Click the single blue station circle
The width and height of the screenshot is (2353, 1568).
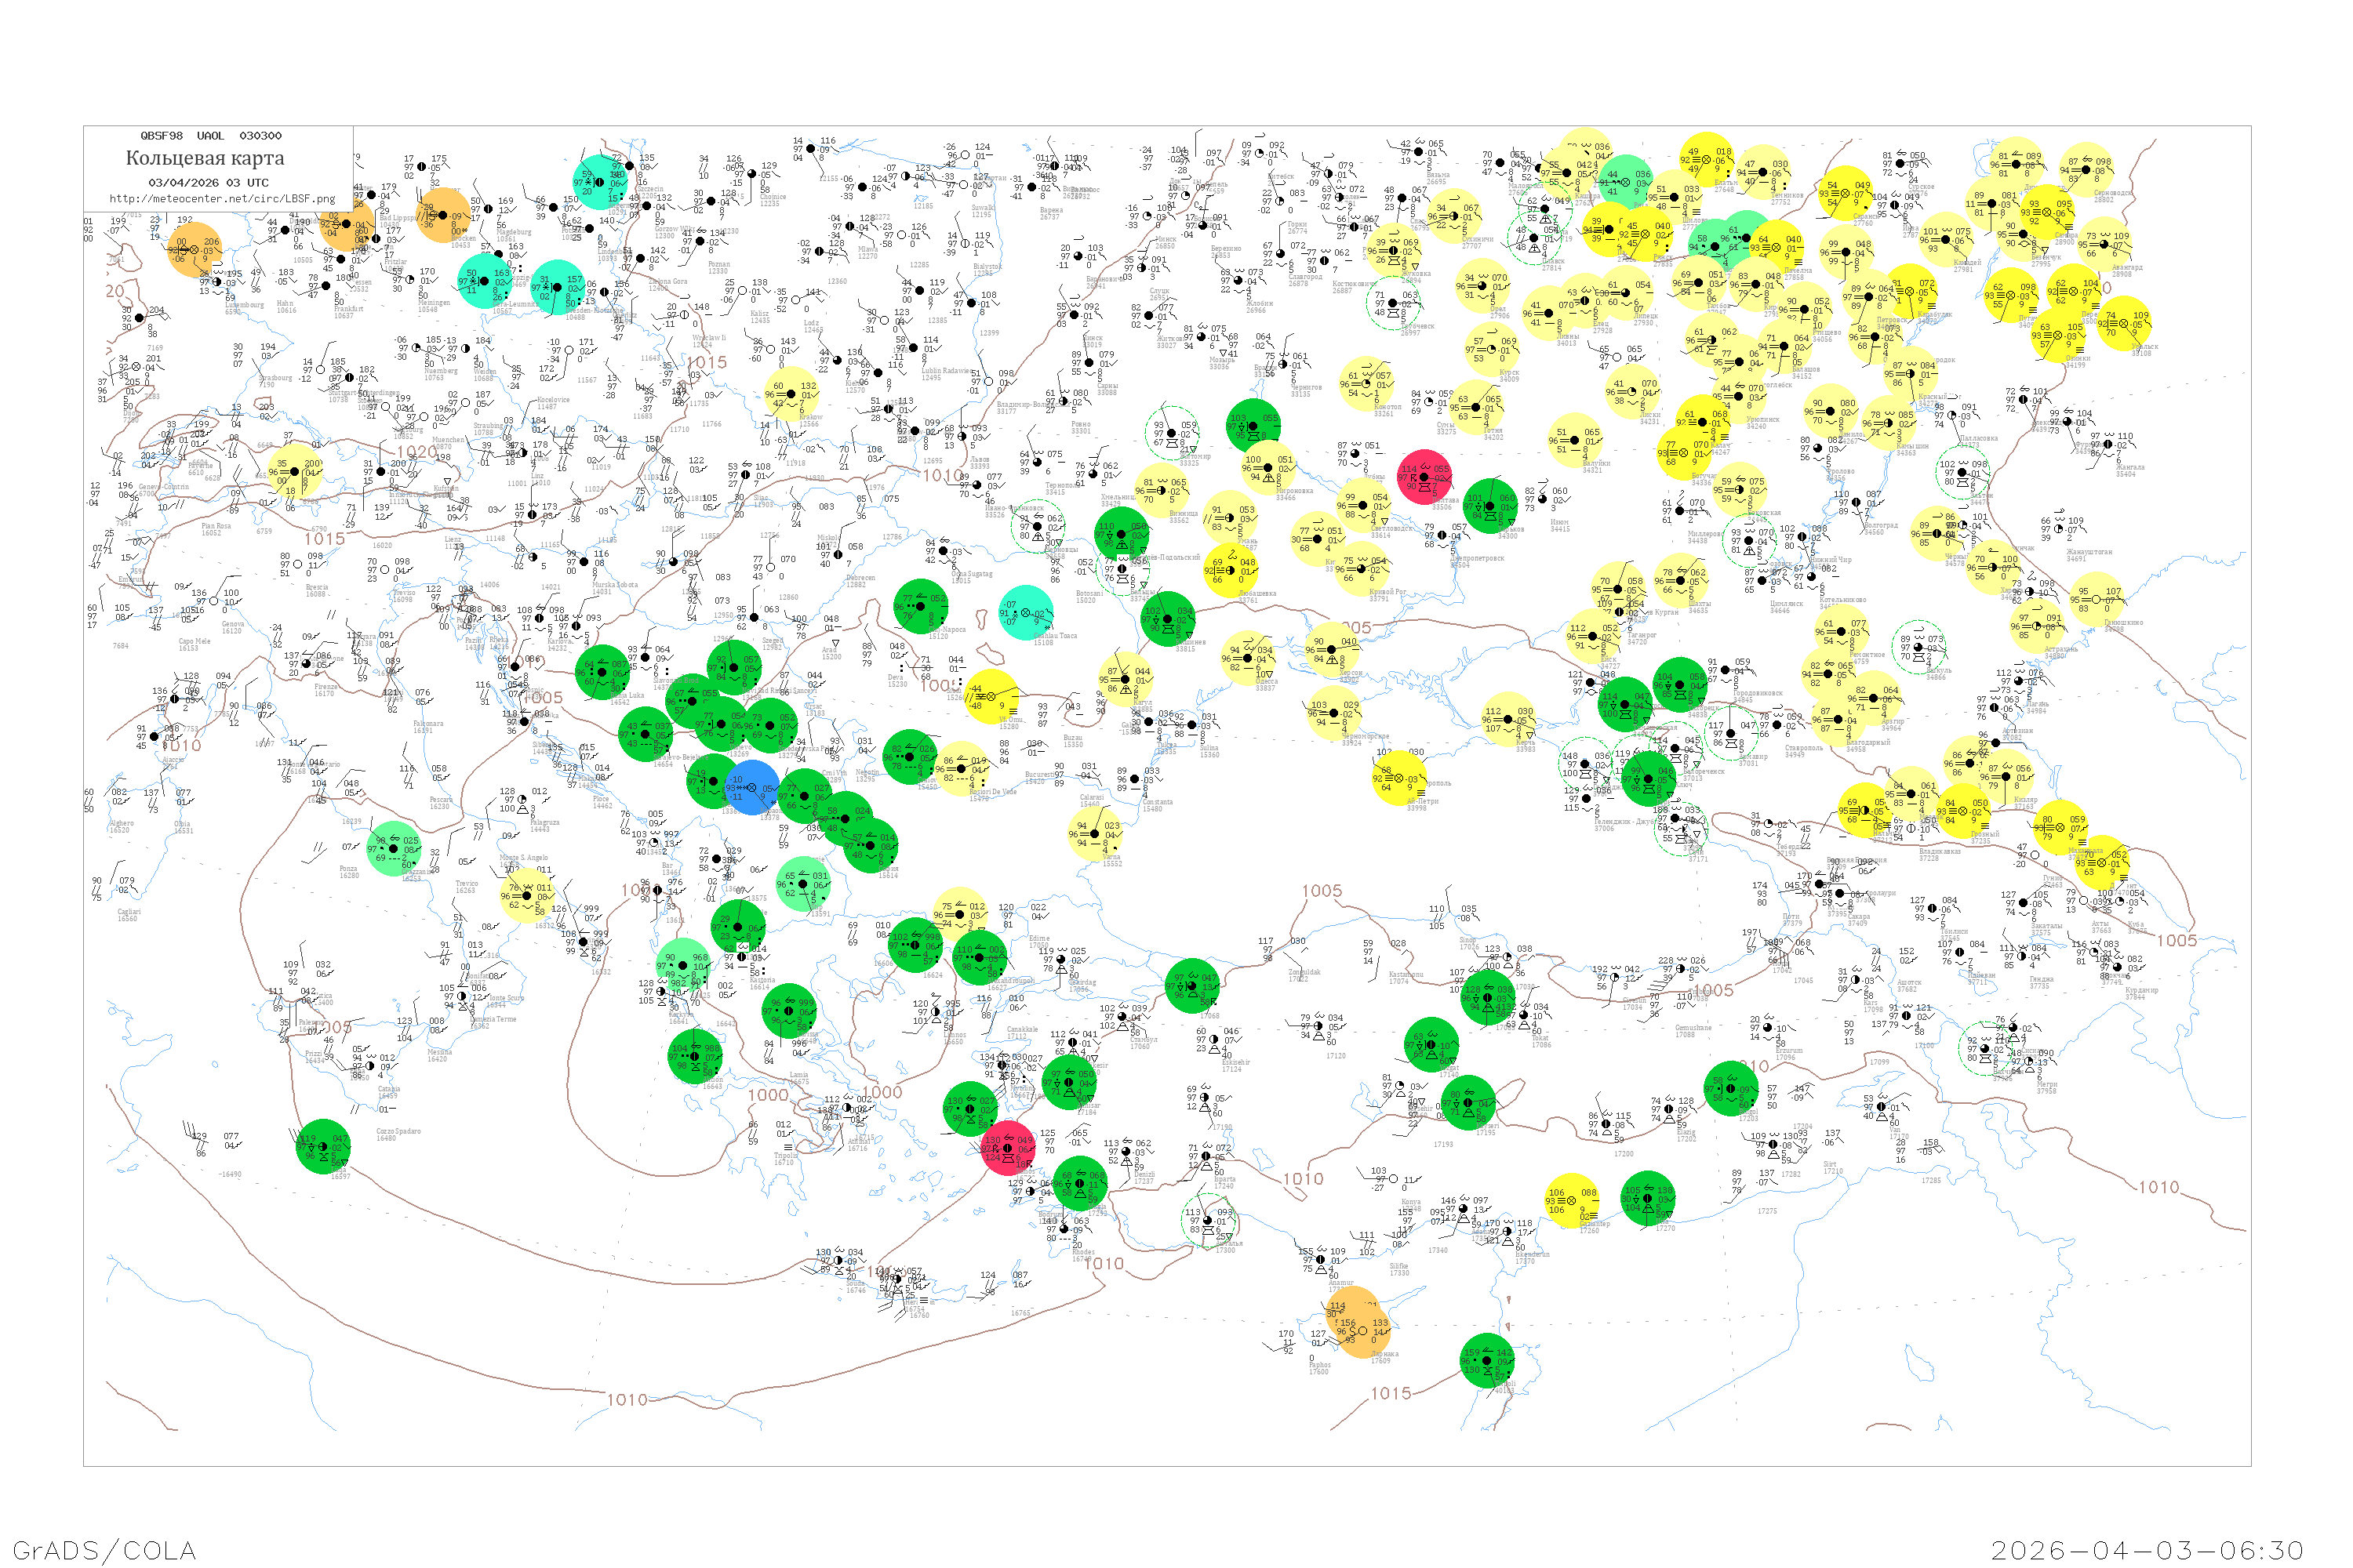pos(752,788)
